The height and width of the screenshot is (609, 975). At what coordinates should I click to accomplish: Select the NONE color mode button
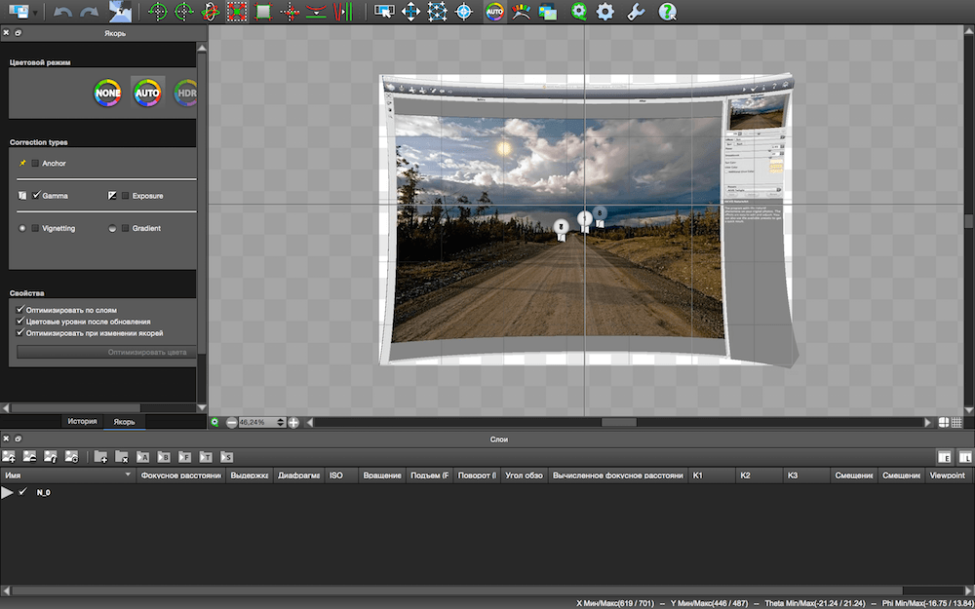[x=107, y=94]
